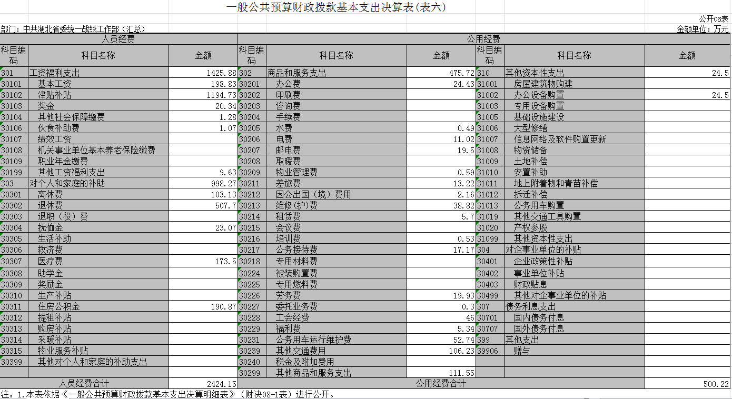Select the 办公费 cell
Screen dimensions: 732x399
point(337,84)
